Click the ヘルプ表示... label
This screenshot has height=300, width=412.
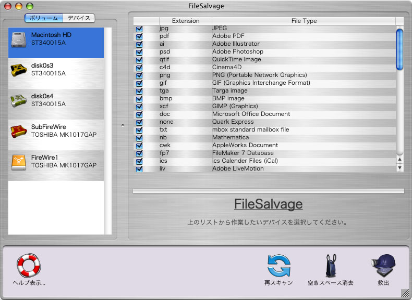(x=29, y=283)
